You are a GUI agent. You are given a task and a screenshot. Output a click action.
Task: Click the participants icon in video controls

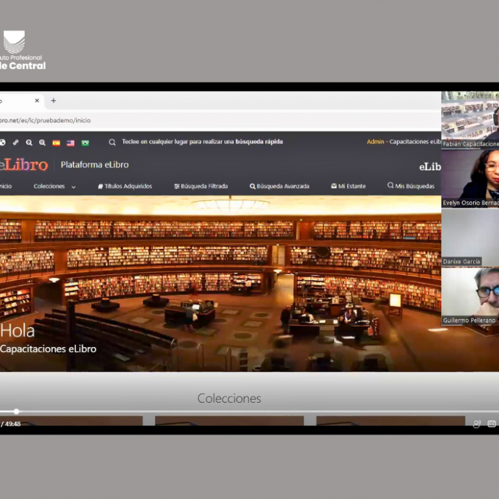pyautogui.click(x=477, y=424)
